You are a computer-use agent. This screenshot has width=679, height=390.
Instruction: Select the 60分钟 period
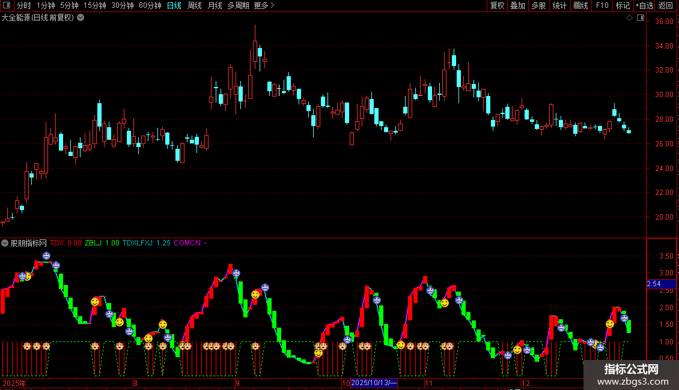(x=150, y=5)
